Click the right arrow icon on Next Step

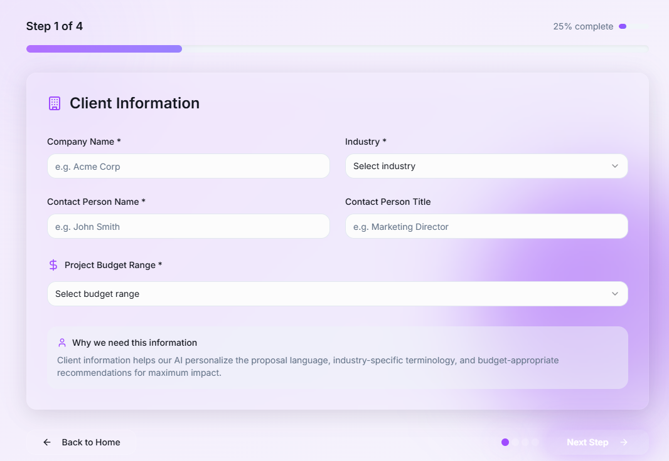pyautogui.click(x=624, y=442)
